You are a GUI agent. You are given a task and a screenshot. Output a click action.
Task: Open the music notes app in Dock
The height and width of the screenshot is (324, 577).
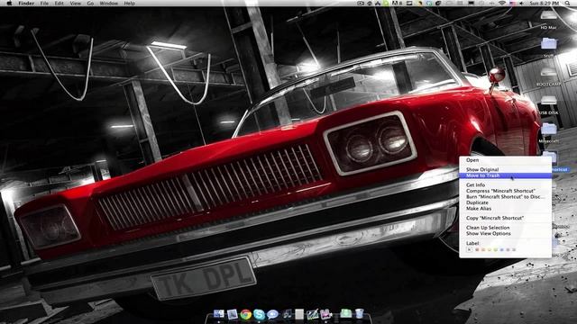287,314
